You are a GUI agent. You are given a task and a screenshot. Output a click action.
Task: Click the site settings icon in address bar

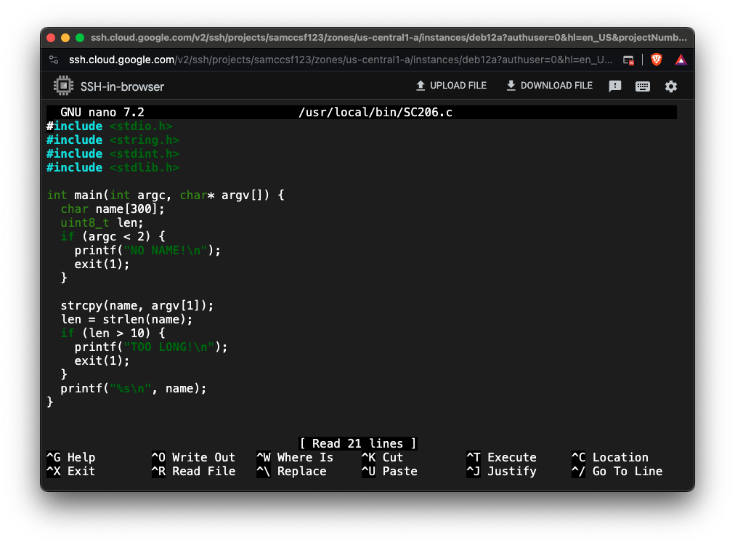[54, 60]
